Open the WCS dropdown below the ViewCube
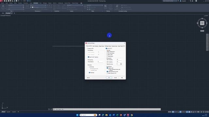Viewport: 209px width, 117px height. pyautogui.click(x=202, y=31)
